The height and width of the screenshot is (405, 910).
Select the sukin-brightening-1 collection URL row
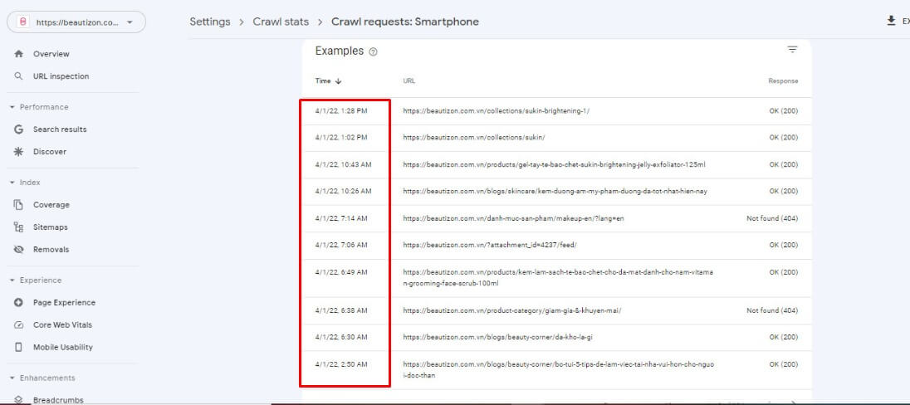(x=497, y=111)
